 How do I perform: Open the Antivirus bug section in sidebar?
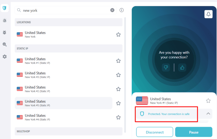coord(5,32)
